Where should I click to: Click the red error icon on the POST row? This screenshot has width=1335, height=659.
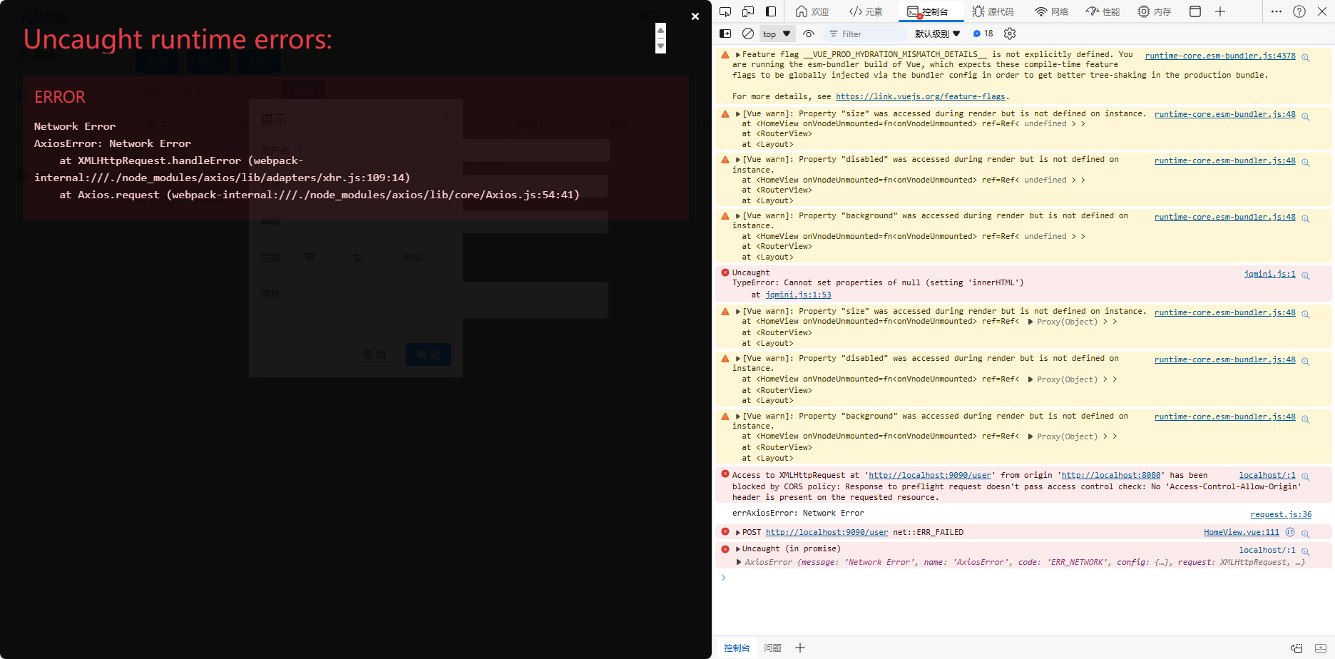[x=725, y=531]
